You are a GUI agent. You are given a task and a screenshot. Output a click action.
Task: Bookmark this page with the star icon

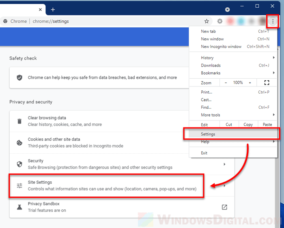point(207,22)
